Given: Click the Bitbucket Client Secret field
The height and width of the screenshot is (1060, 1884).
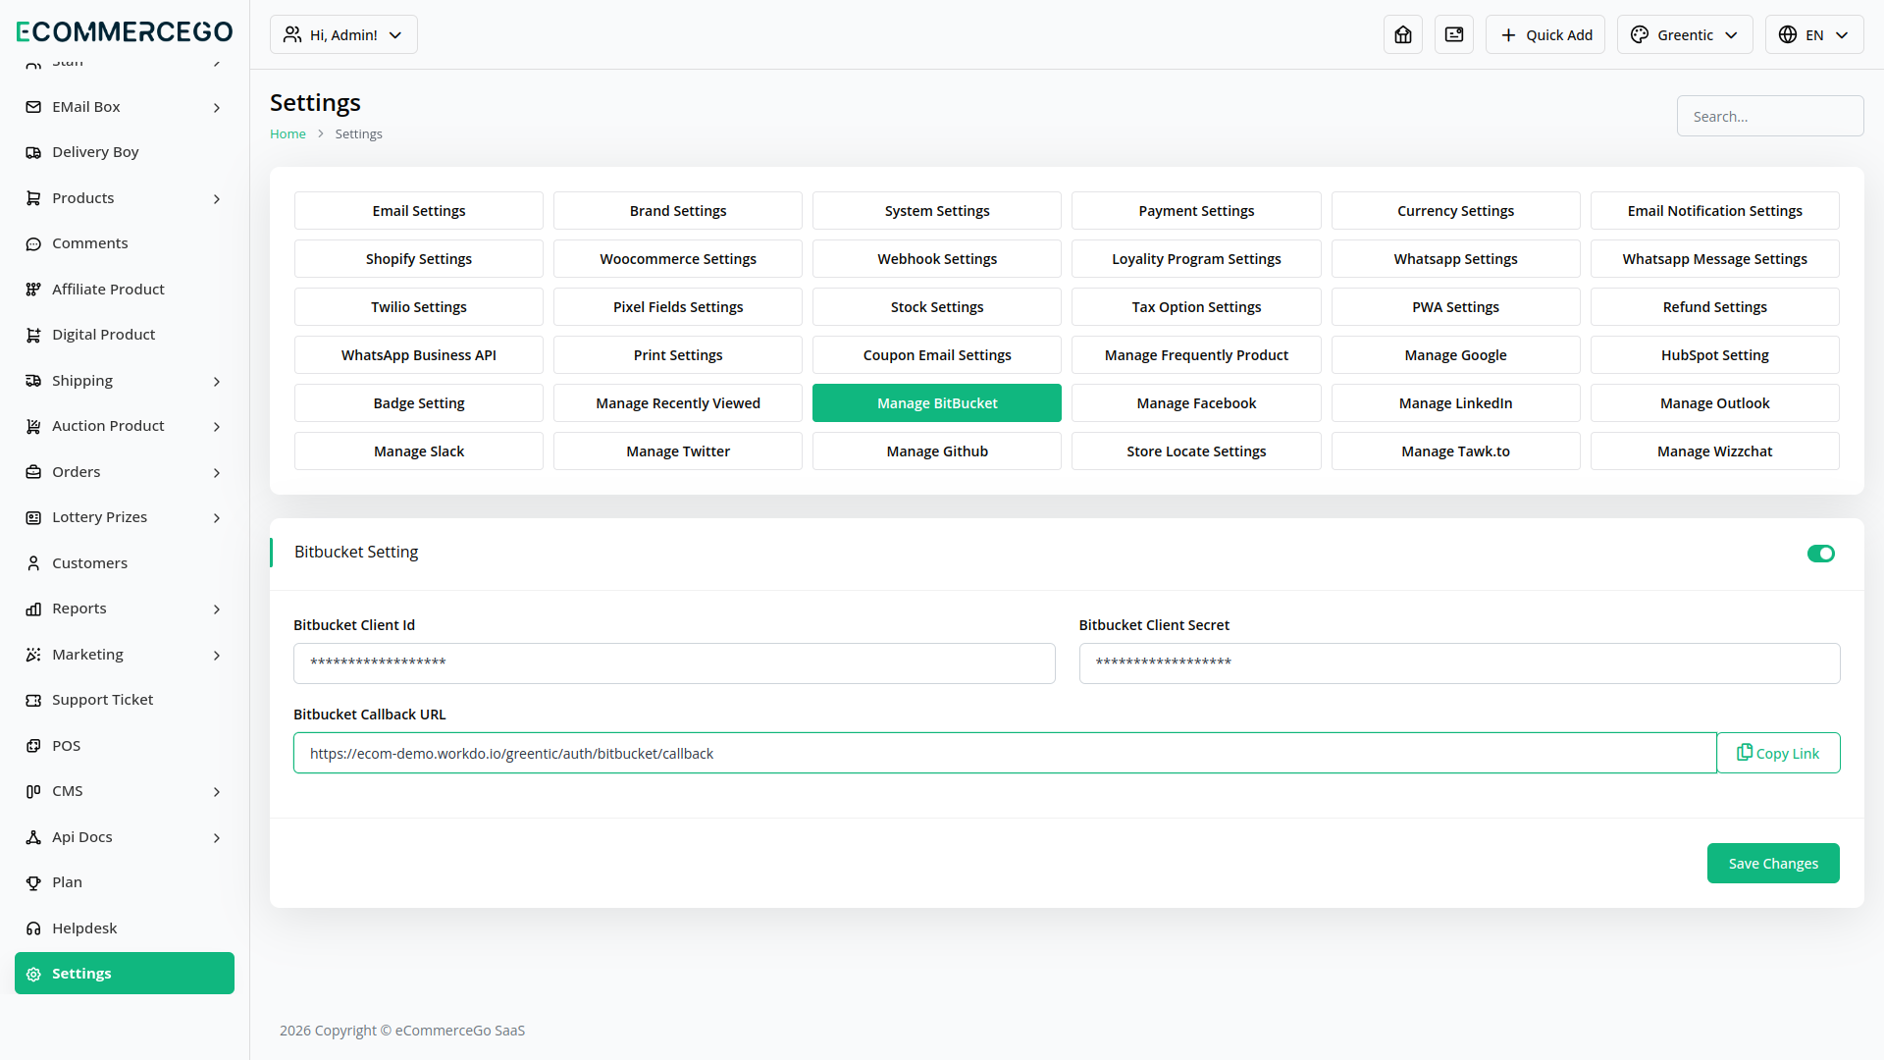Looking at the screenshot, I should tap(1459, 663).
